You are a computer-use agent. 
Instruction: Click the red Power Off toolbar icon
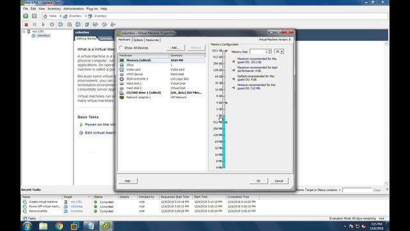(x=26, y=24)
